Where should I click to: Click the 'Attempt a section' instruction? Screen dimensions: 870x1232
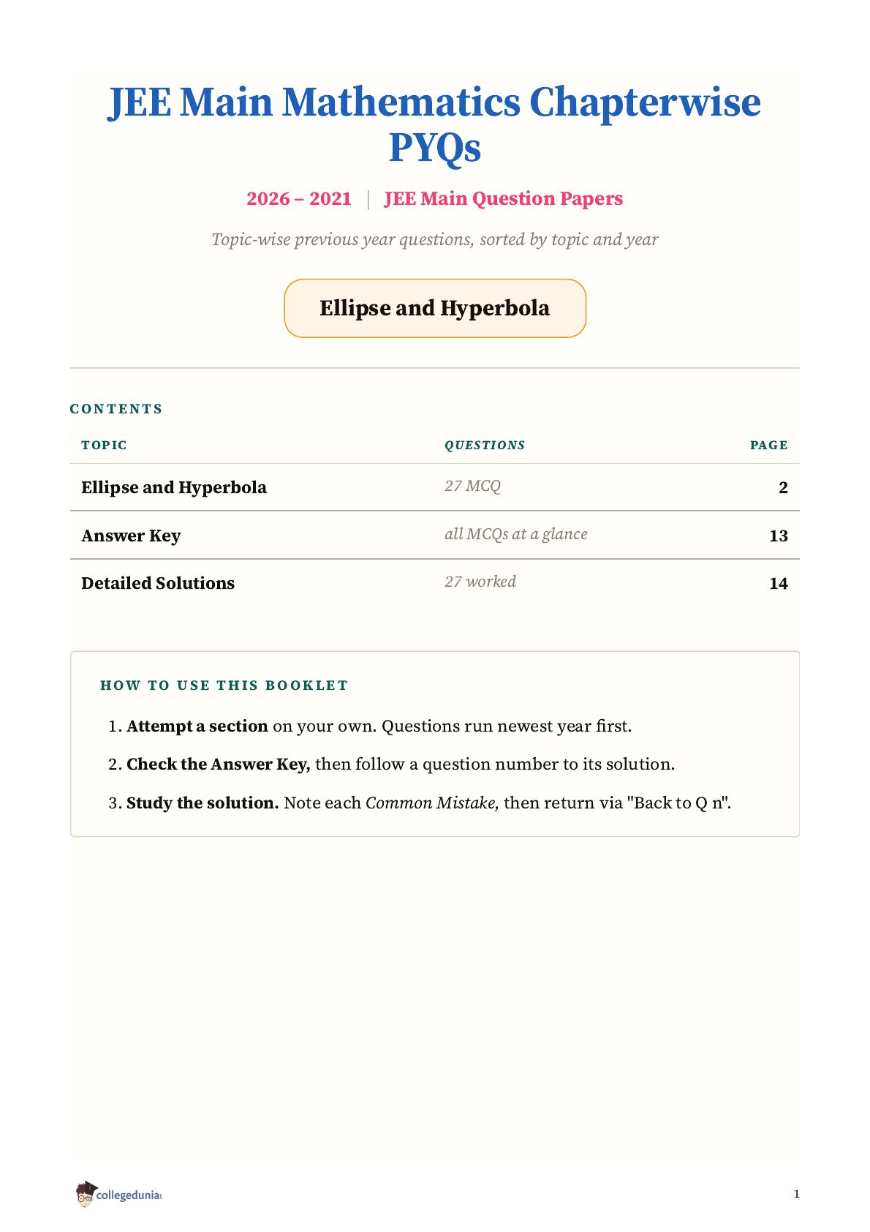pyautogui.click(x=197, y=726)
